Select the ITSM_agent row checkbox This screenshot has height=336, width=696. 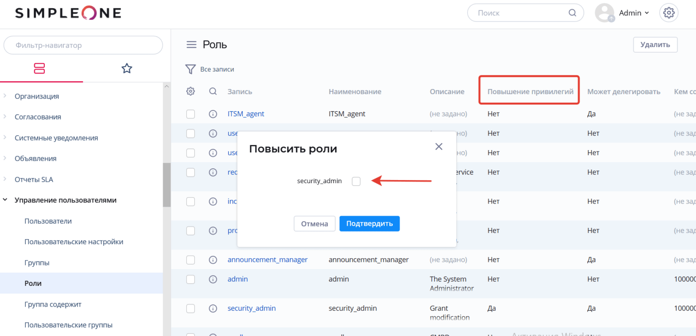[191, 114]
